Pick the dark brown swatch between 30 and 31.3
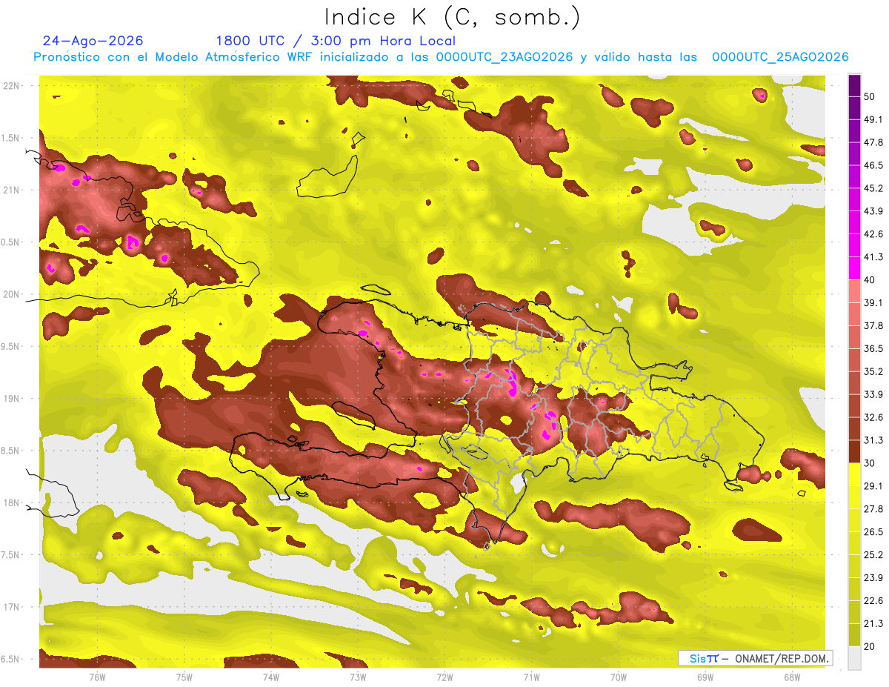The image size is (889, 687). [854, 451]
